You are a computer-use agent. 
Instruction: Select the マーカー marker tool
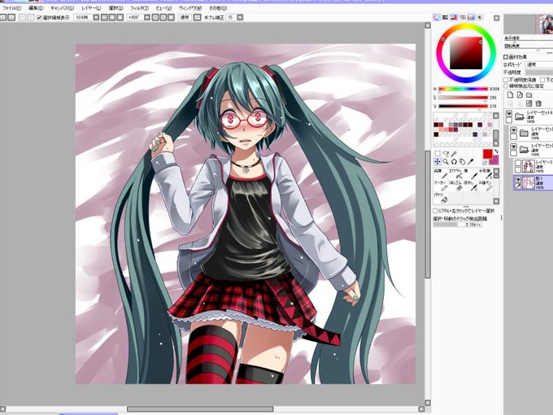pyautogui.click(x=441, y=186)
